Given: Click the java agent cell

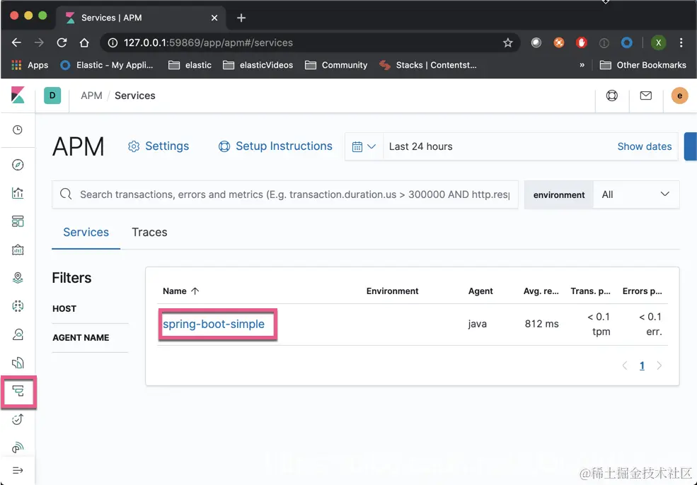Looking at the screenshot, I should click(x=478, y=325).
